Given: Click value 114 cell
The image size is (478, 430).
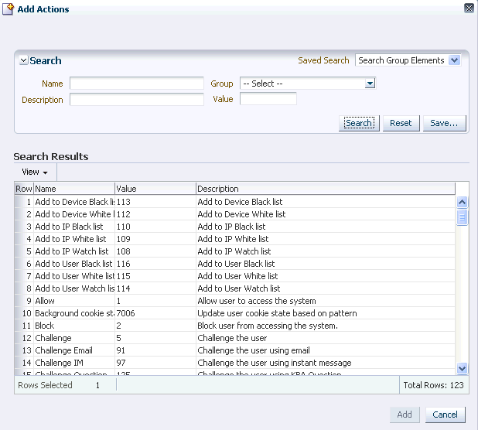Looking at the screenshot, I should 155,288.
